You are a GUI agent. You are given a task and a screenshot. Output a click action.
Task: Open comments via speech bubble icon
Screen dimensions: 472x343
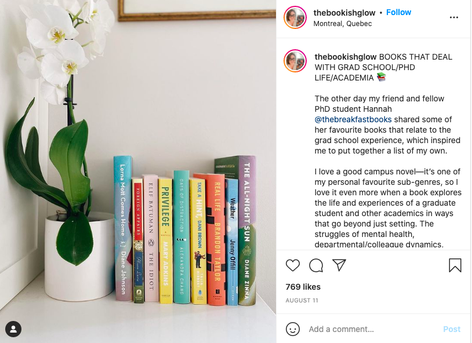316,265
